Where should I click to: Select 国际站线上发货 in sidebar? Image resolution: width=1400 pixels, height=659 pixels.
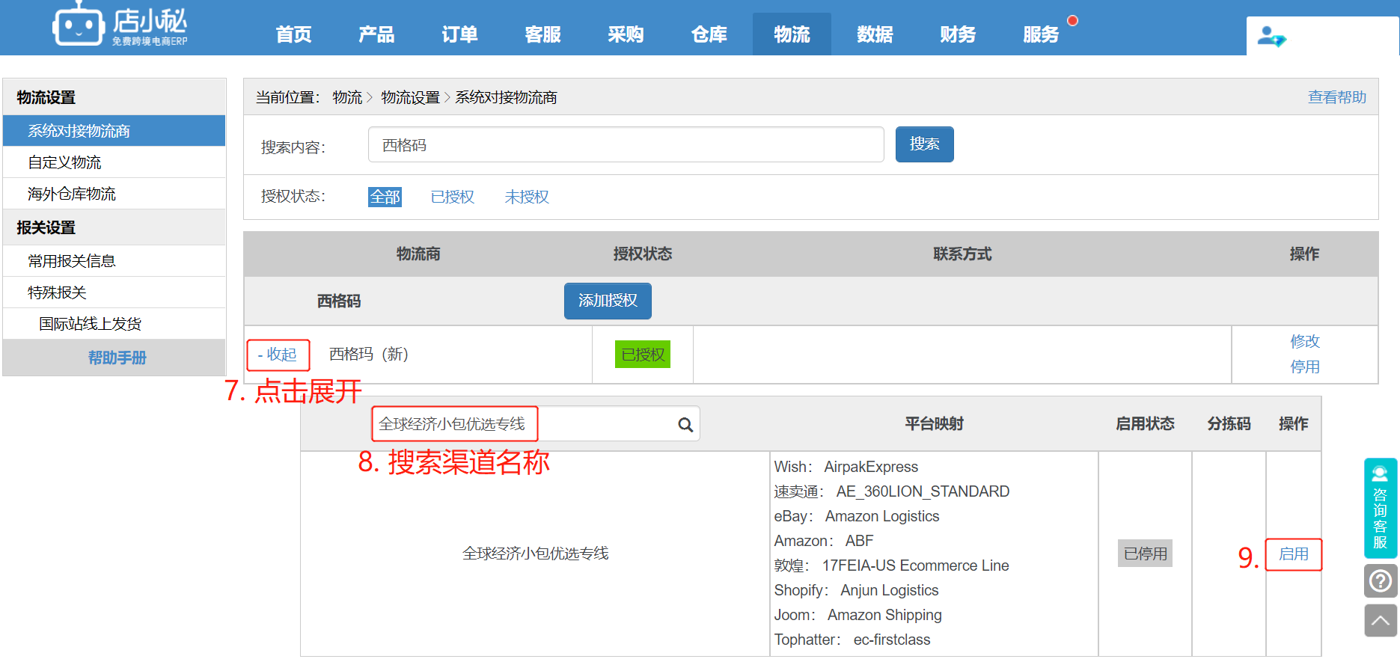point(114,324)
